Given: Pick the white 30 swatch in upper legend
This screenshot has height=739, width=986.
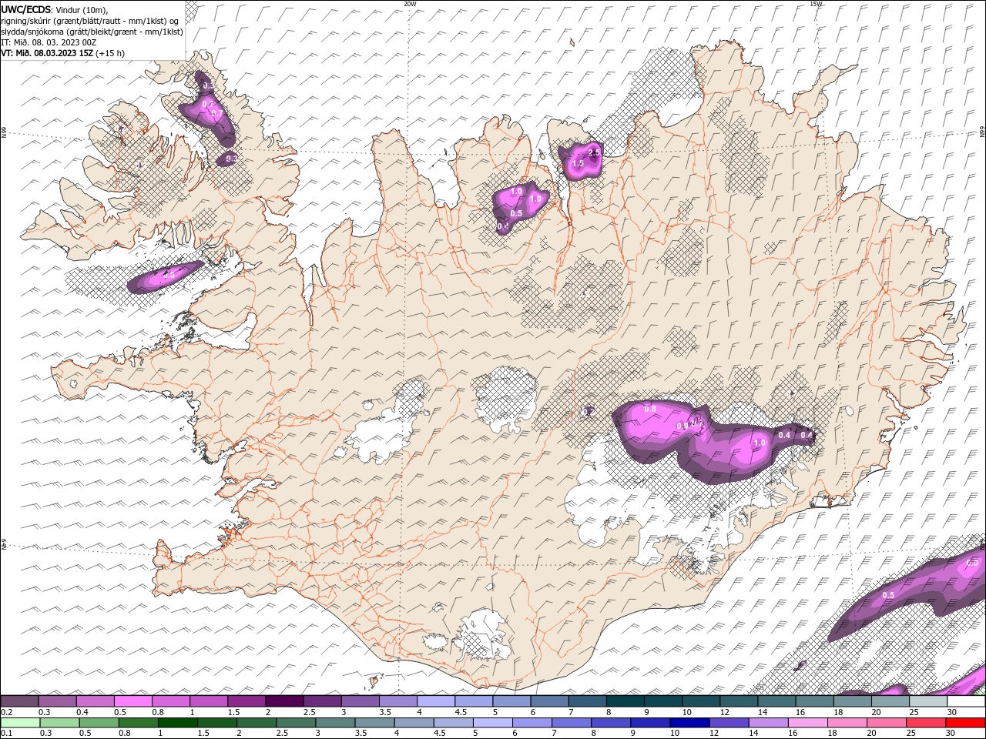Looking at the screenshot, I should click(967, 701).
